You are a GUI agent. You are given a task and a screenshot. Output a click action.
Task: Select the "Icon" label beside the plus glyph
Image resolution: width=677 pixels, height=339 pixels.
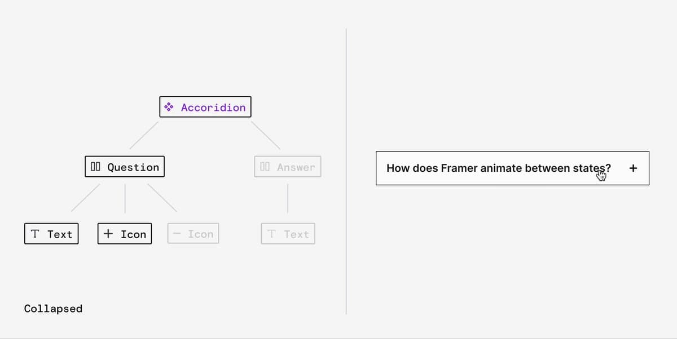(x=133, y=234)
